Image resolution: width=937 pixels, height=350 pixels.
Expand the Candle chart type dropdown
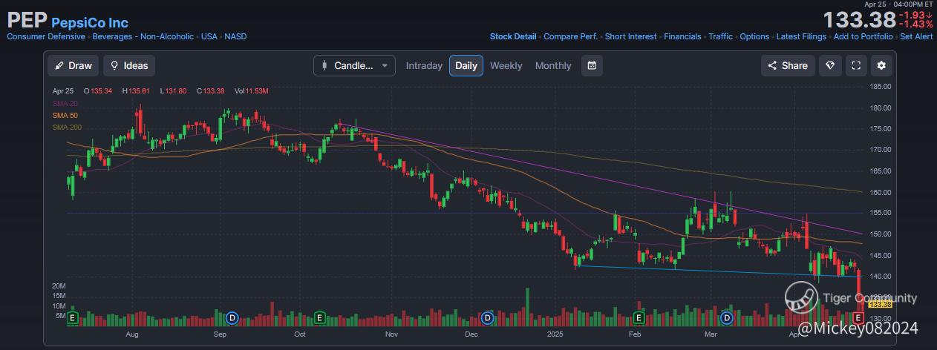coord(355,65)
